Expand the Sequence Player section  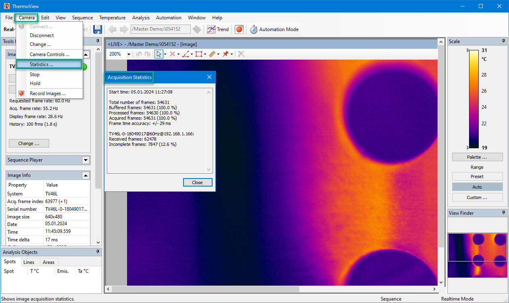click(86, 160)
